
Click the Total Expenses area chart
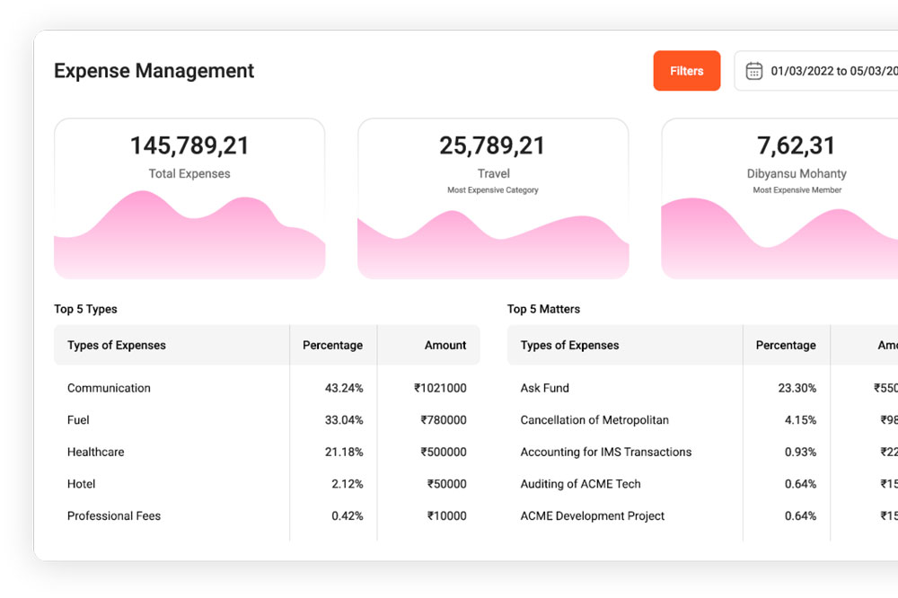tap(189, 235)
